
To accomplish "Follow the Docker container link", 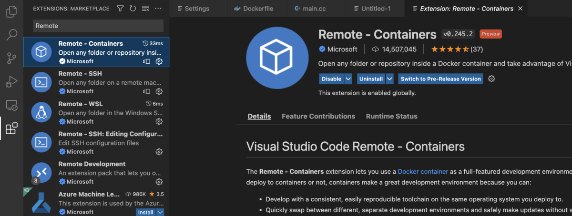I will tap(423, 171).
